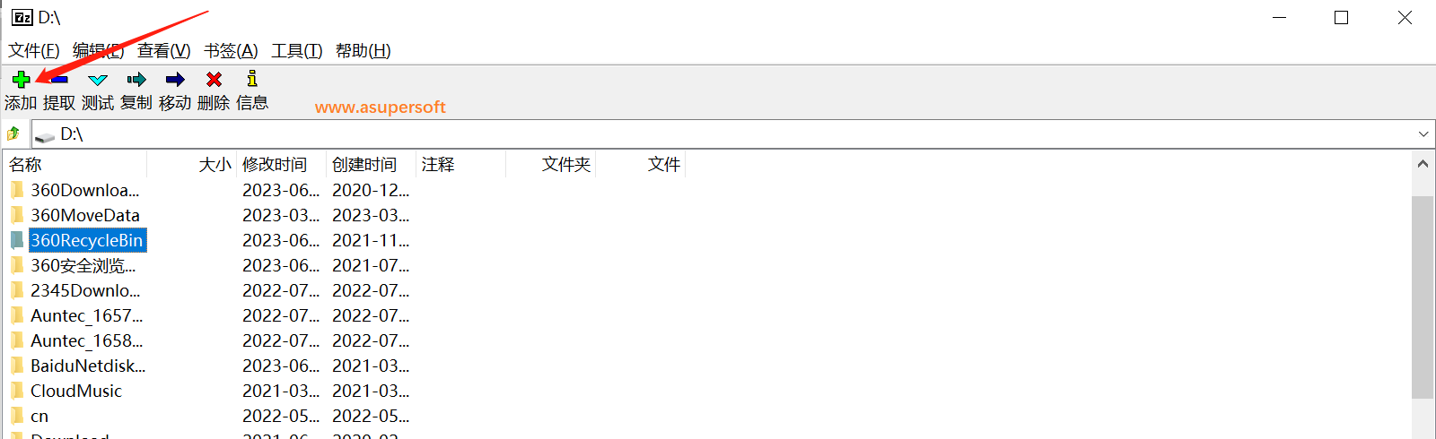Open the 查看(V) menu
The width and height of the screenshot is (1436, 439).
(164, 51)
